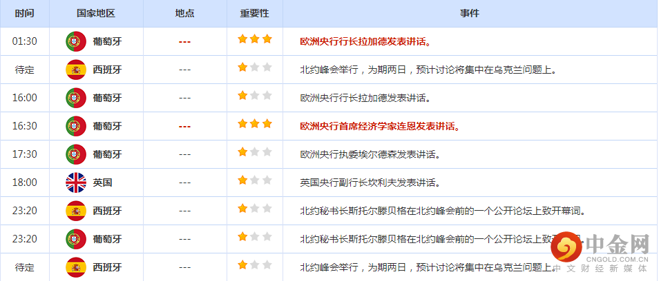Open the event 欧洲央行执委埃尔德森发表讲话
Viewport: 659px width, 281px height.
[x=371, y=154]
